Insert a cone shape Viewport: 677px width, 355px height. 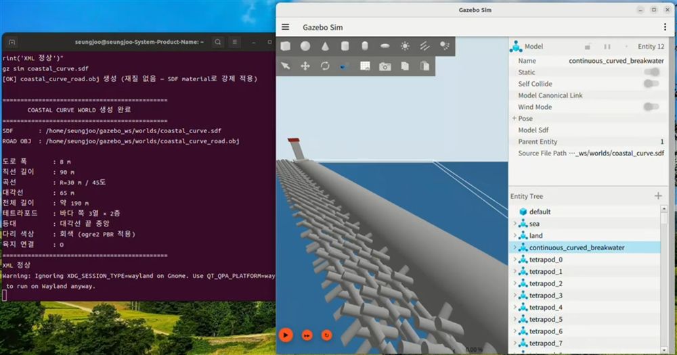point(325,46)
